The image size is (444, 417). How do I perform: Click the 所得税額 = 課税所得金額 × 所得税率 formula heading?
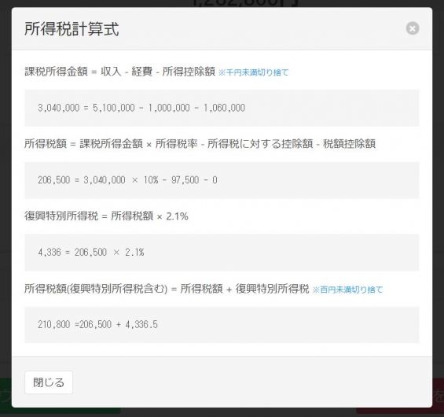click(x=200, y=144)
